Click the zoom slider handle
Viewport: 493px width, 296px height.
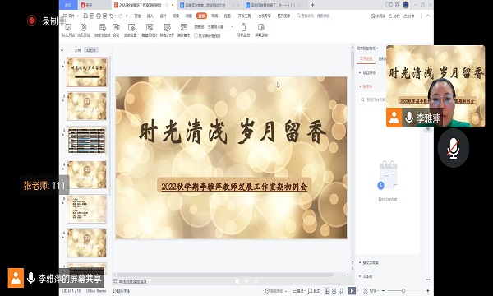coord(403,291)
